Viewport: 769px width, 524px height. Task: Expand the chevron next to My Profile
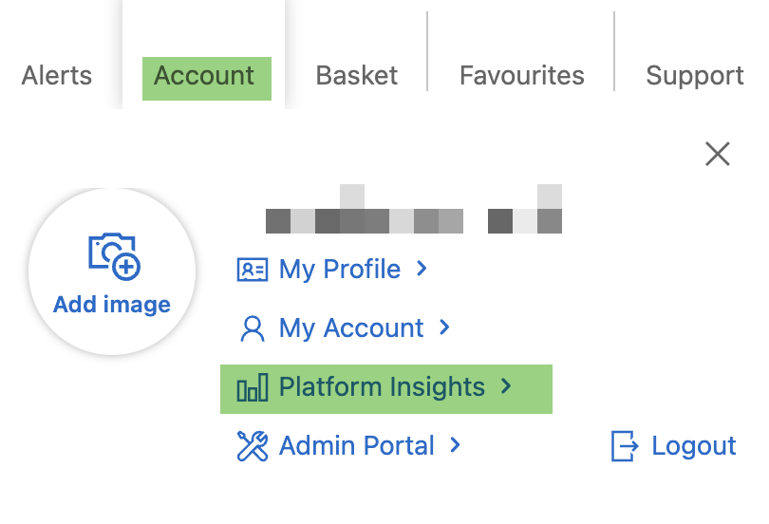point(422,270)
